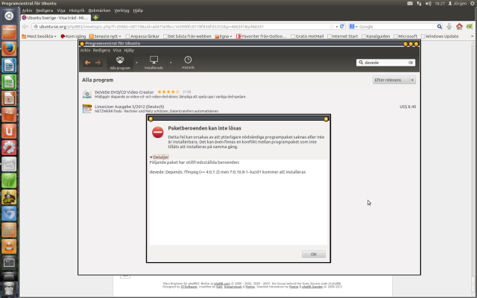Open Windows Update bookmark
This screenshot has height=298, width=477.
(440, 37)
